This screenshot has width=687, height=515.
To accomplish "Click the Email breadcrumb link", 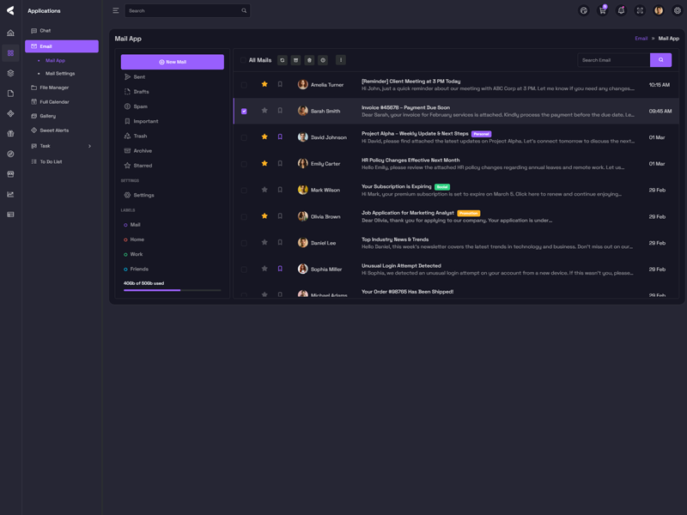I will (x=641, y=39).
